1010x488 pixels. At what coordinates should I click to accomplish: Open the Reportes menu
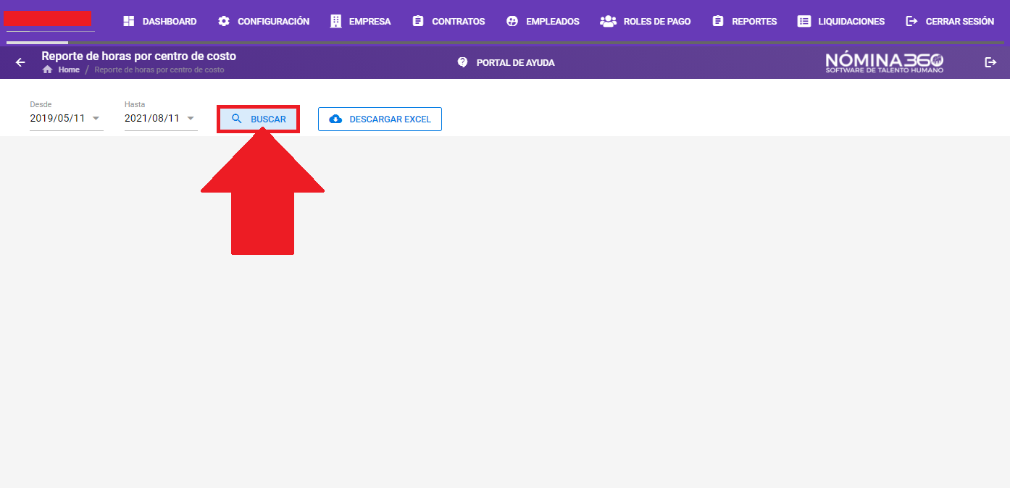744,22
